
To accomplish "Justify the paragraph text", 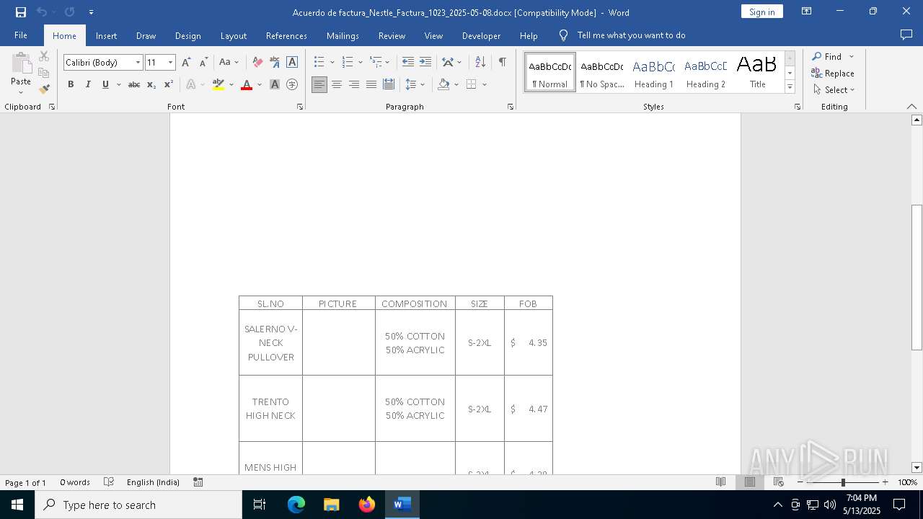I will coord(371,84).
